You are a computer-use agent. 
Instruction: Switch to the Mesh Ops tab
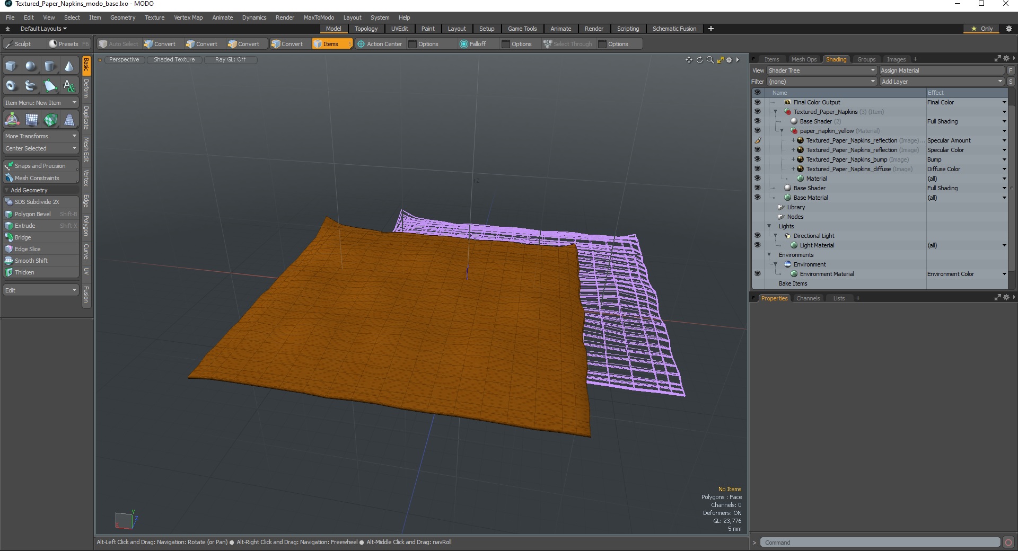[804, 59]
